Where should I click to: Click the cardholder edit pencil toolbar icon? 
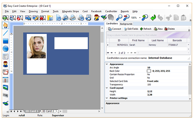(x=97, y=18)
